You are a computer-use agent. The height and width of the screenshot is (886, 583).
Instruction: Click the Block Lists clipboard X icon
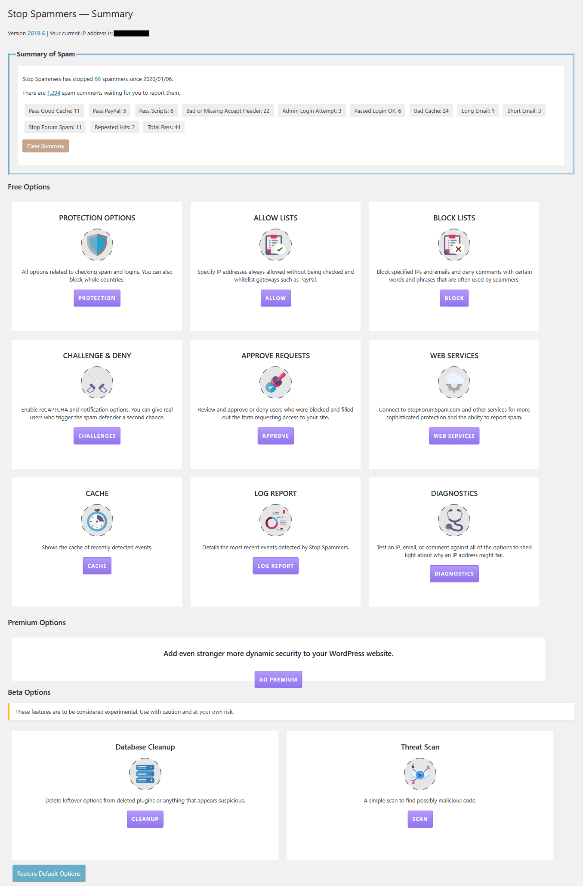[454, 245]
